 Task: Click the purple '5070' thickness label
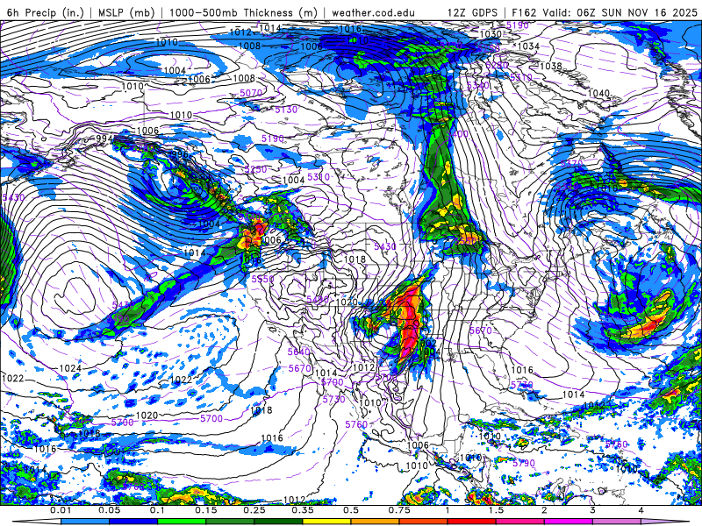point(251,93)
